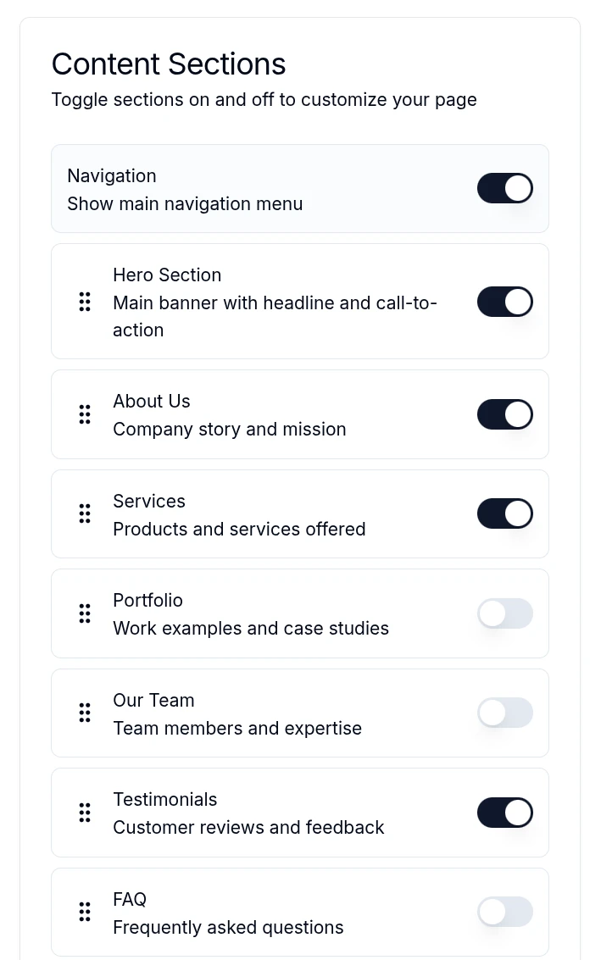Image resolution: width=601 pixels, height=960 pixels.
Task: Disable the About Us section toggle
Action: 504,414
